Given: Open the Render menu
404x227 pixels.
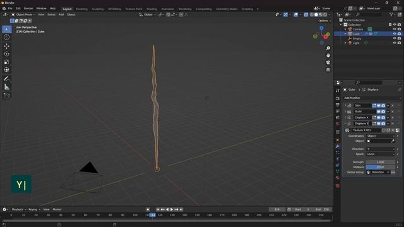Looking at the screenshot, I should click(x=28, y=8).
